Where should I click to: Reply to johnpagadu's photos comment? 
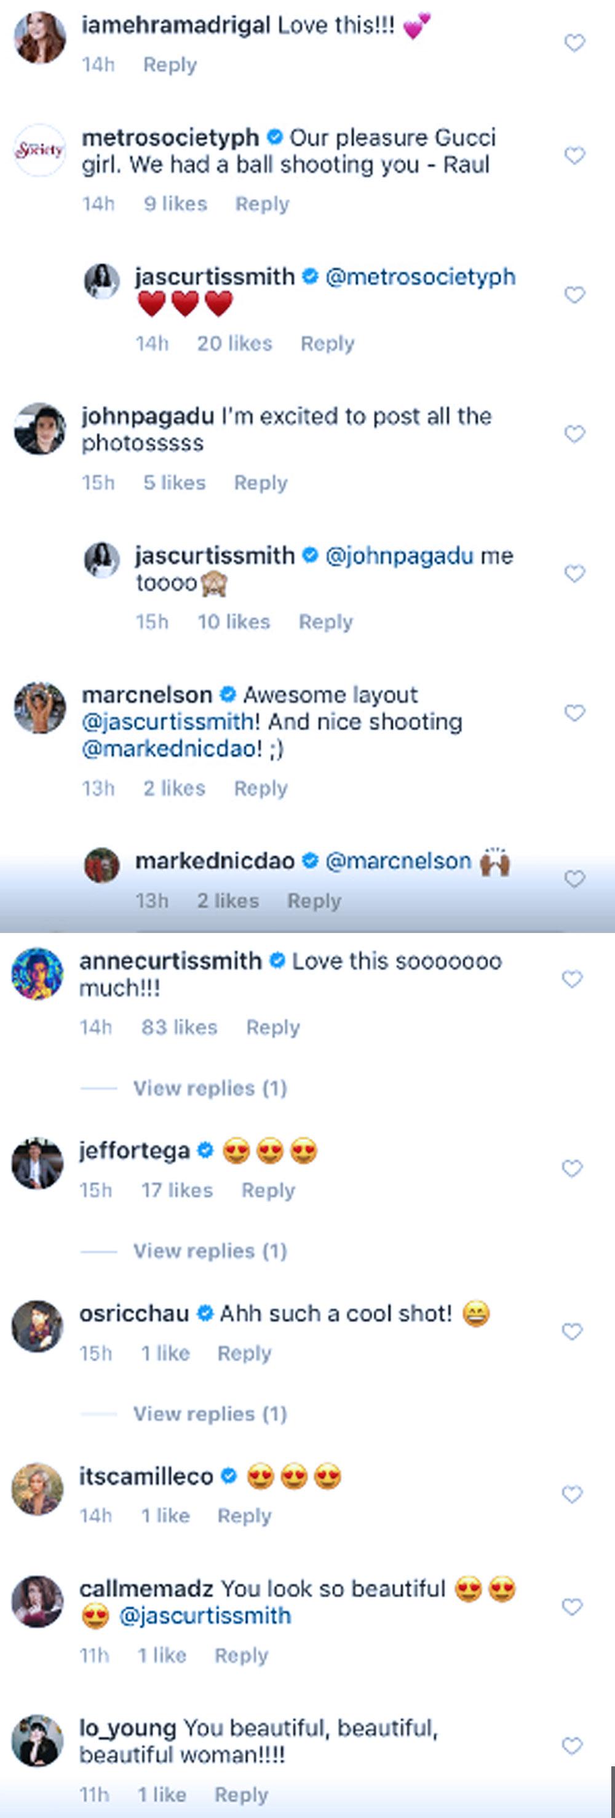click(x=260, y=483)
